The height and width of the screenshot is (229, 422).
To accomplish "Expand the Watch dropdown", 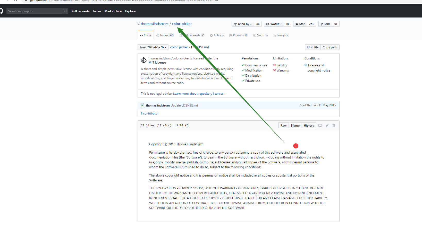I will point(274,24).
